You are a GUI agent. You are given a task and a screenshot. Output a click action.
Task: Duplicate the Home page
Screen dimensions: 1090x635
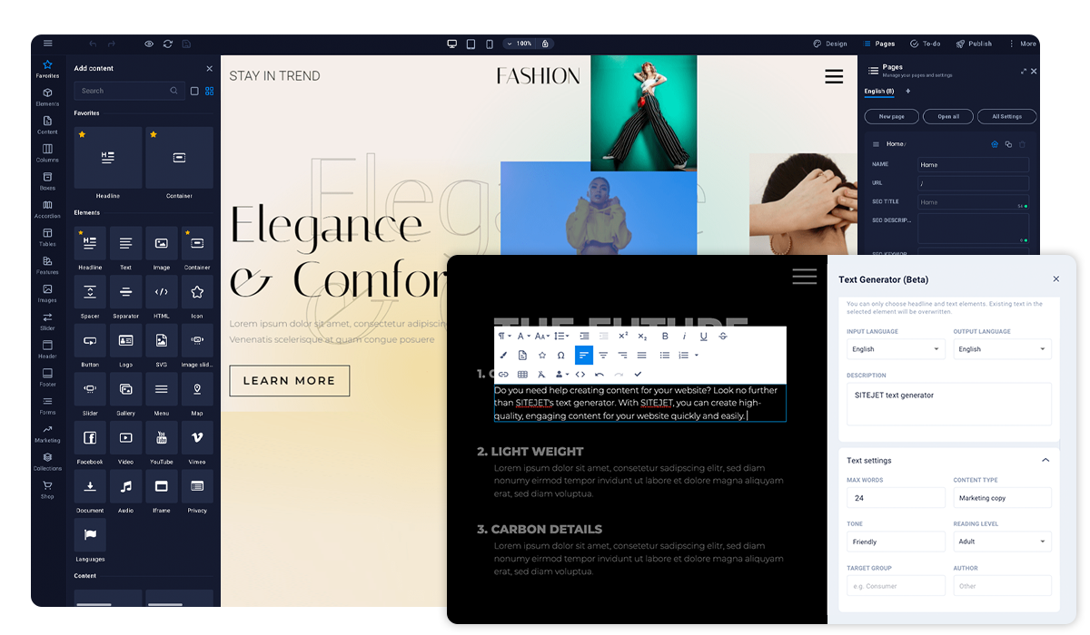coord(1008,144)
